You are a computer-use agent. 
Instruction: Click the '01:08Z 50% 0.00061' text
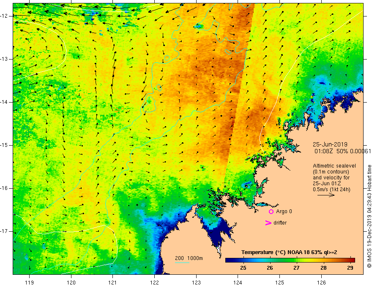pos(342,151)
